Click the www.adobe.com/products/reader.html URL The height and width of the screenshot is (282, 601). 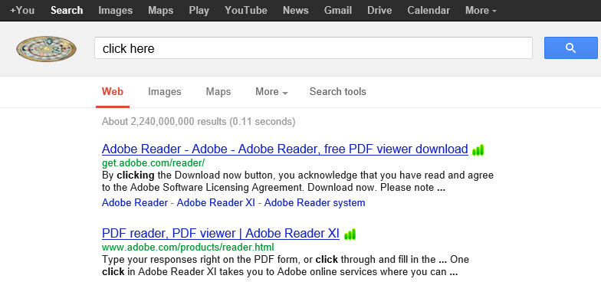pyautogui.click(x=188, y=247)
